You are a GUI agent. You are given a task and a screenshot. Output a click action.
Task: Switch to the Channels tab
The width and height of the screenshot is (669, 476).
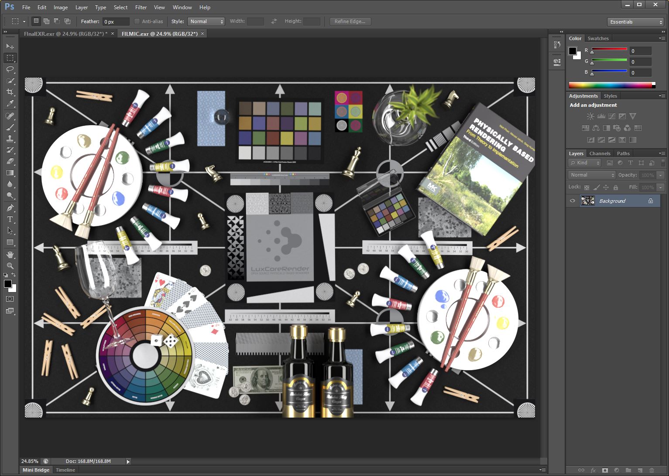pyautogui.click(x=600, y=153)
